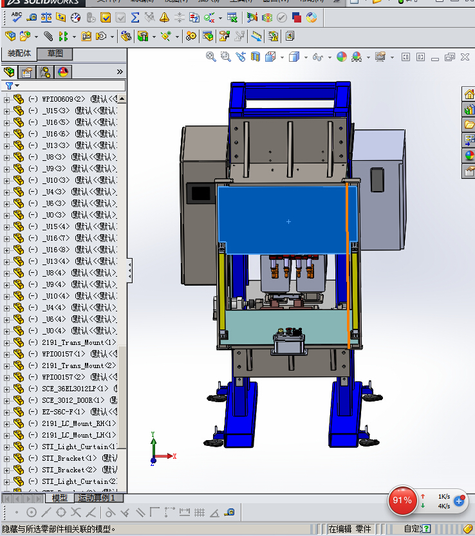Open Check (yellow bell) tool
Screen dimensions: 475x536
point(165,17)
